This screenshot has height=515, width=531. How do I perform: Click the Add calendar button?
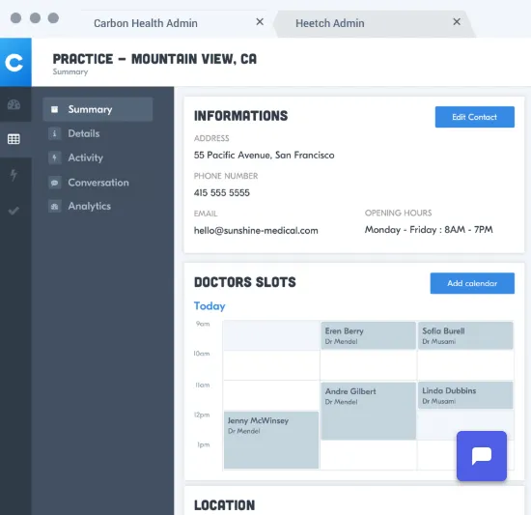click(x=472, y=283)
